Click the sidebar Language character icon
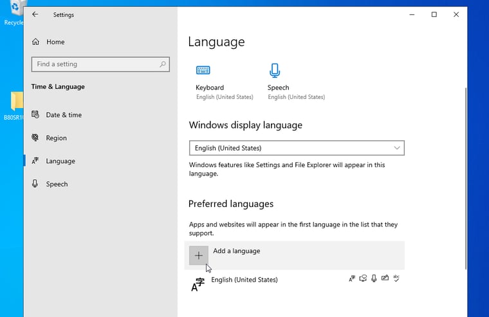The width and height of the screenshot is (489, 317). coord(35,161)
